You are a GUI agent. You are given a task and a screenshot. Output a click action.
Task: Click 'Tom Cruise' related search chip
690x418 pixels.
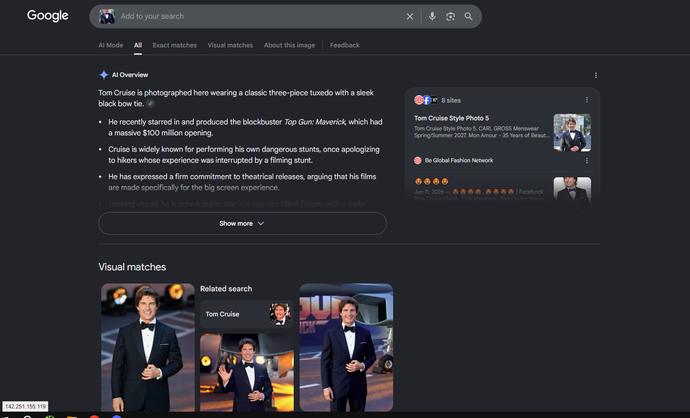click(247, 314)
